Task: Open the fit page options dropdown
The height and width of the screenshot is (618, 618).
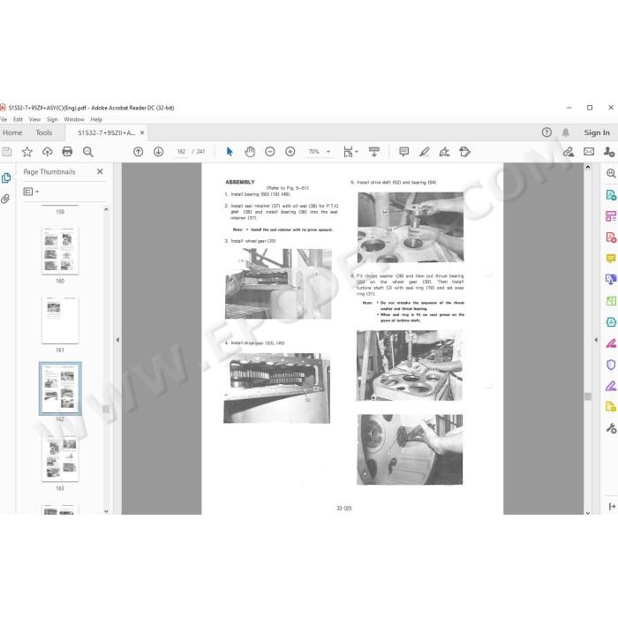Action: pyautogui.click(x=350, y=152)
